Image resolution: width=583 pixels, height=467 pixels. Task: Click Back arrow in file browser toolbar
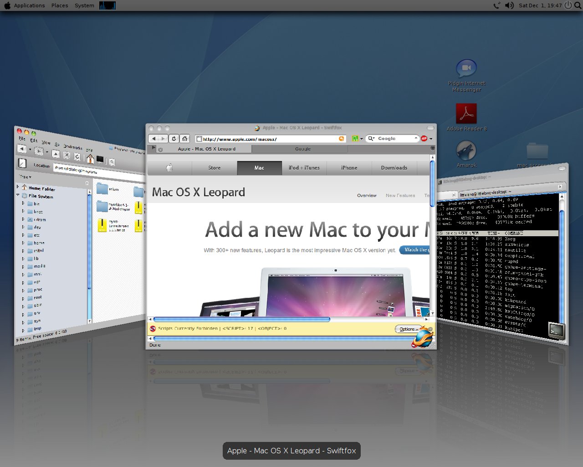[x=21, y=148]
